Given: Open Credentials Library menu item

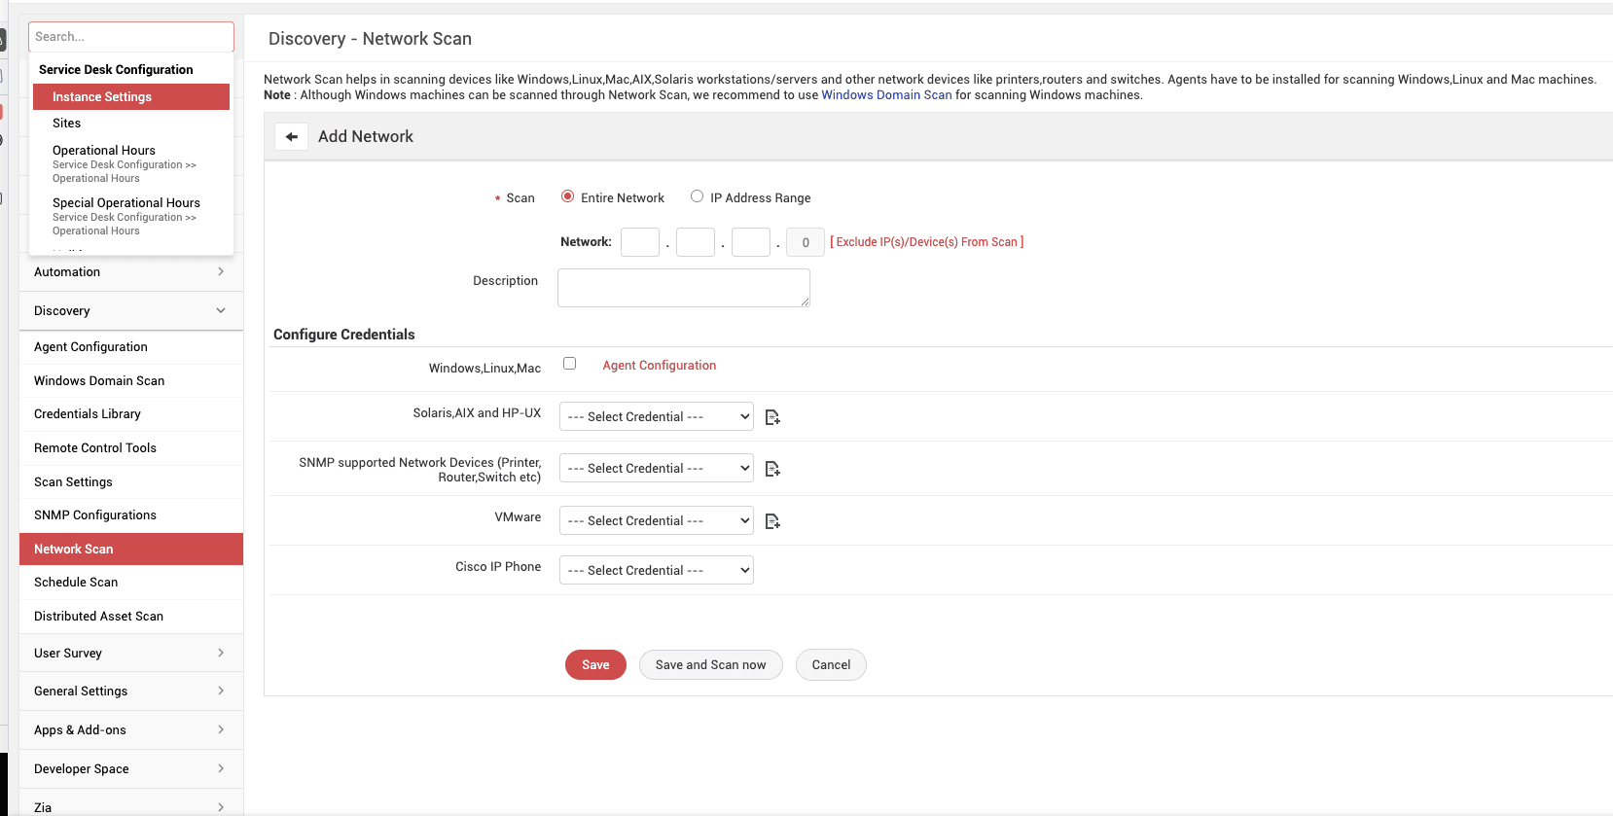Looking at the screenshot, I should click(x=131, y=414).
